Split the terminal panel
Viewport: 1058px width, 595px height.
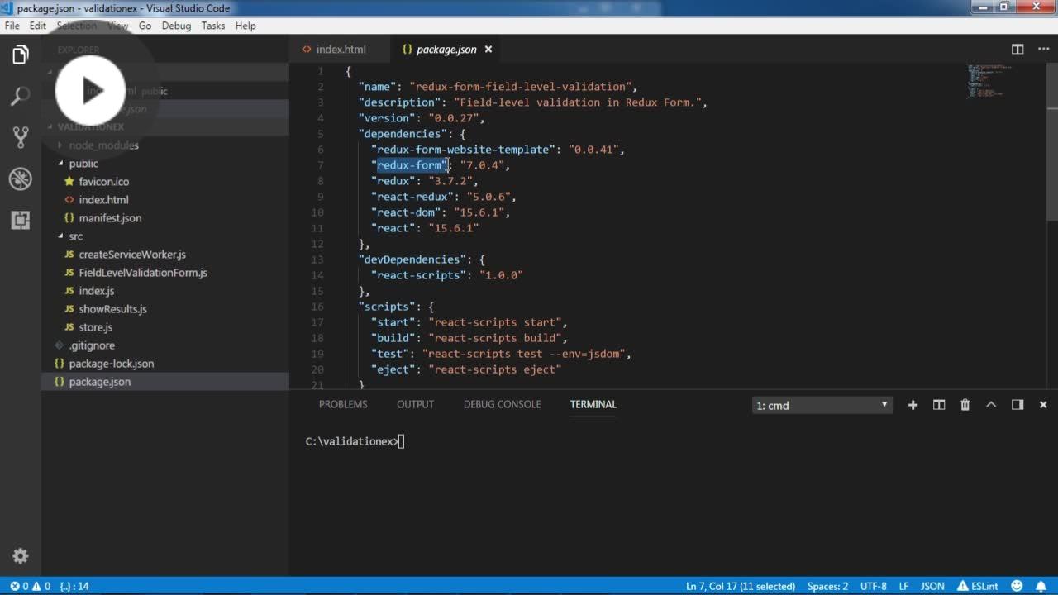pos(939,405)
